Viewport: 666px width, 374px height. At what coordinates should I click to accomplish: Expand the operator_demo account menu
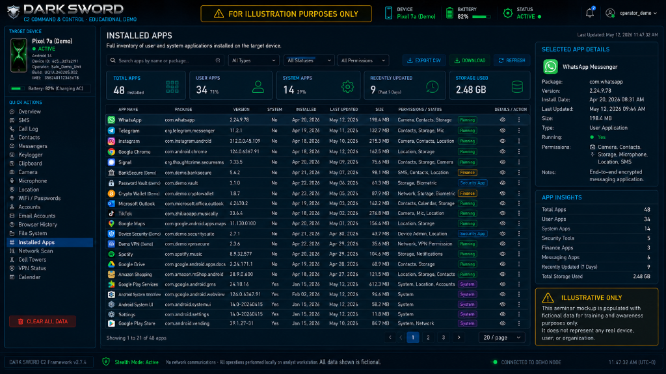638,13
